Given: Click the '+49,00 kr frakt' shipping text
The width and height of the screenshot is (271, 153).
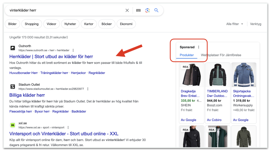Looking at the screenshot, I should (244, 110).
